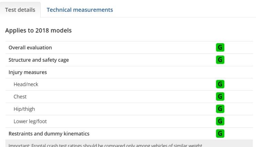Screen dimensions: 256x147
Task: Click the Injury measures heading
Action: [28, 72]
